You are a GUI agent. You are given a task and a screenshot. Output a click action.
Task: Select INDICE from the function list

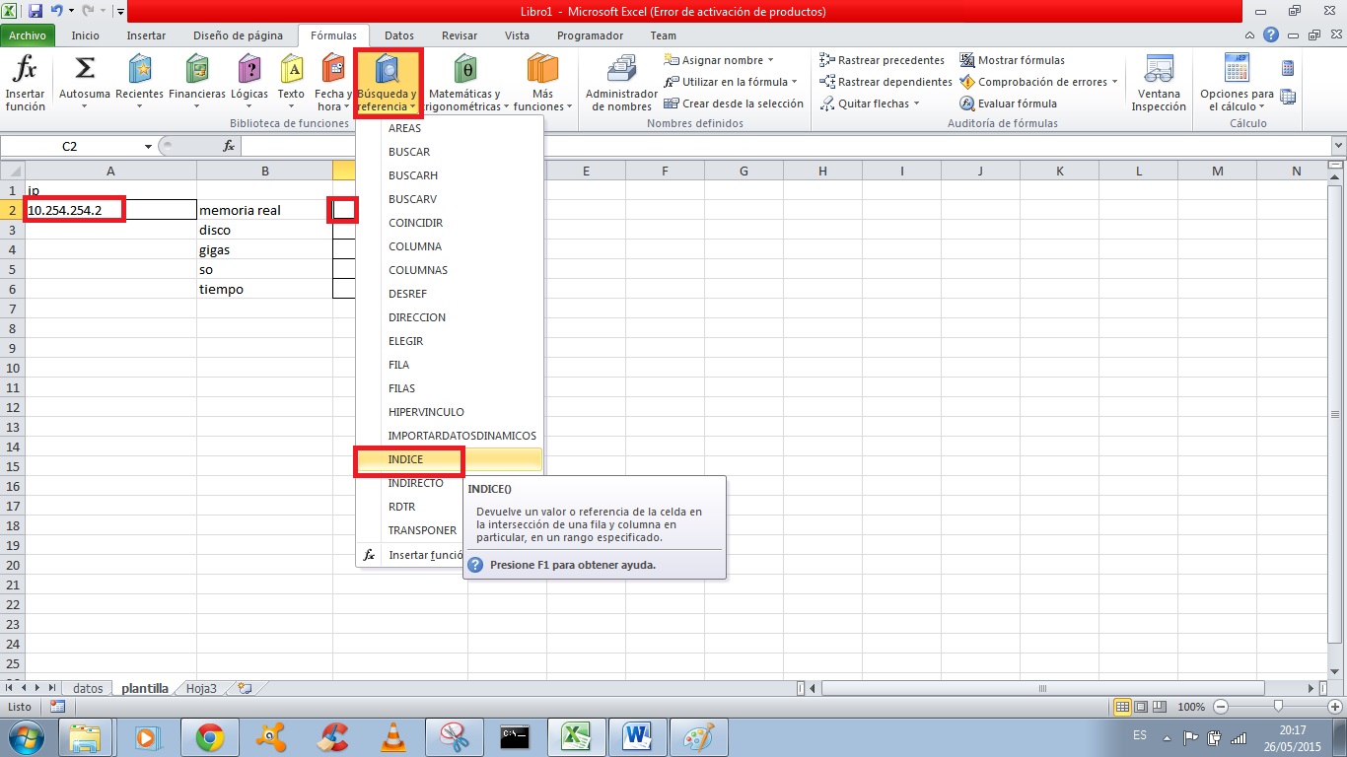pos(407,459)
